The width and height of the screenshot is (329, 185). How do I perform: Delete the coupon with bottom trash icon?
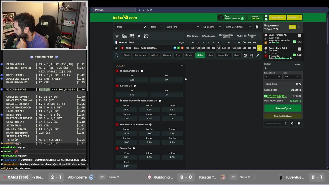tap(299, 123)
